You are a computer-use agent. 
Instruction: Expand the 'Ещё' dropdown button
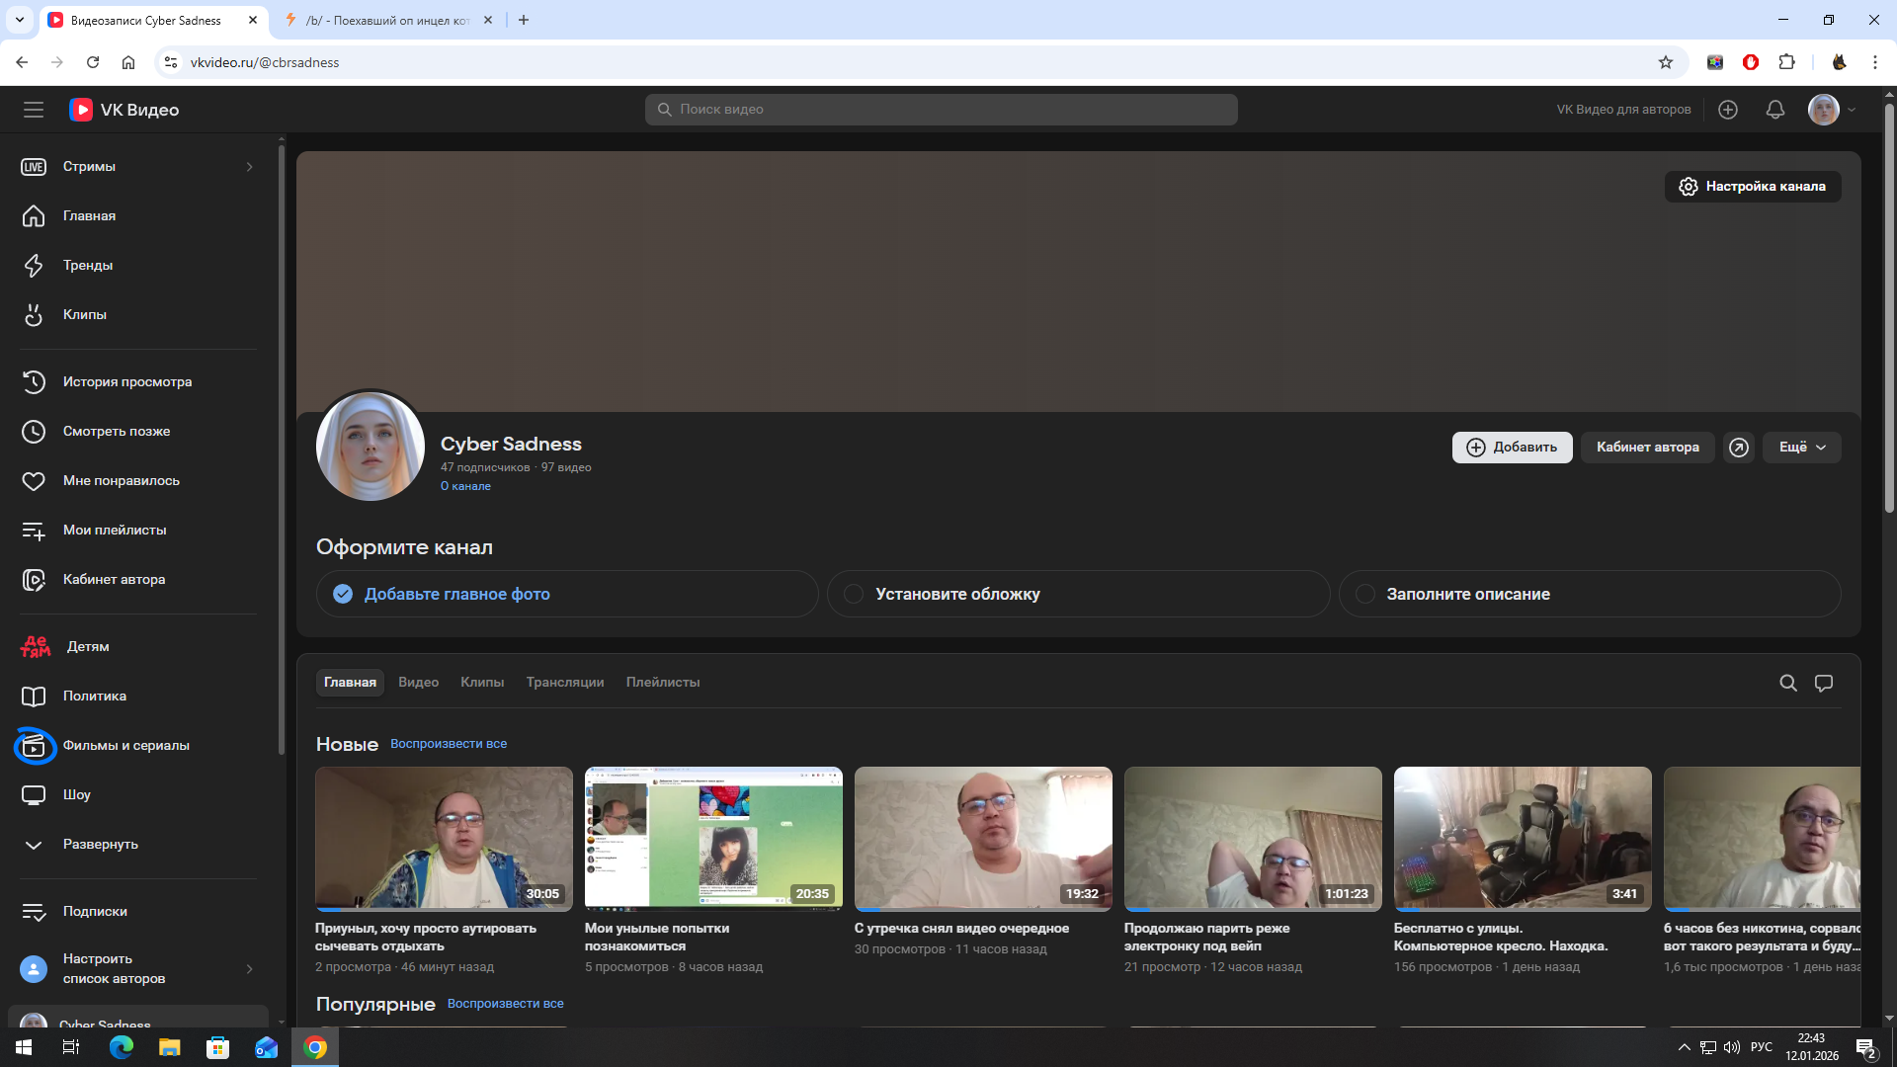[1801, 448]
